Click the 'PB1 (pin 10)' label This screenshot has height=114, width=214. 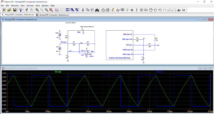[x=127, y=39]
